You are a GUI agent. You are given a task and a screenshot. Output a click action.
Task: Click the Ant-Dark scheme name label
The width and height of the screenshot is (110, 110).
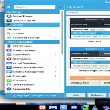click(95, 42)
